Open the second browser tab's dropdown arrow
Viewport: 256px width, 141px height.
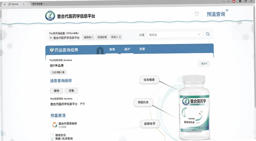coord(44,4)
